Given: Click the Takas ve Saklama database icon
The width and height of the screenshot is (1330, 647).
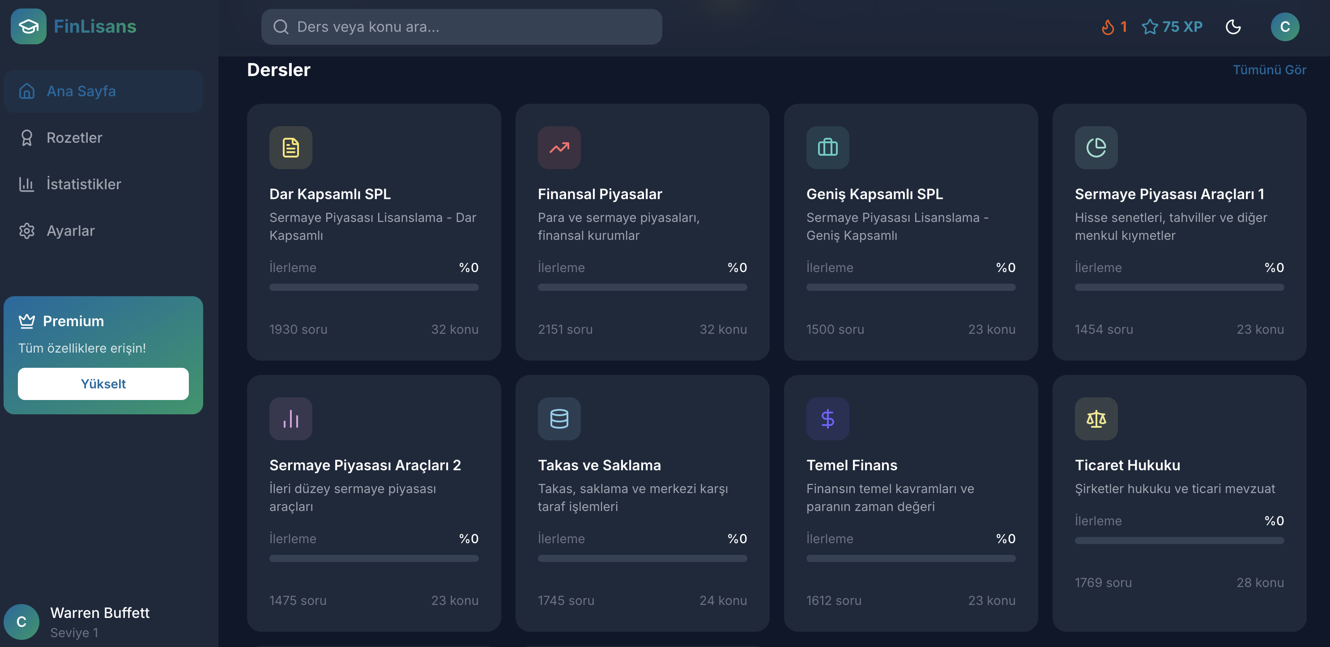Looking at the screenshot, I should [559, 419].
